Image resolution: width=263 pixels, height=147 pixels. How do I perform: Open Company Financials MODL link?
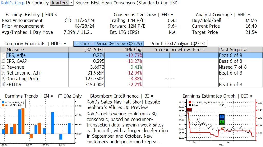pos(35,44)
